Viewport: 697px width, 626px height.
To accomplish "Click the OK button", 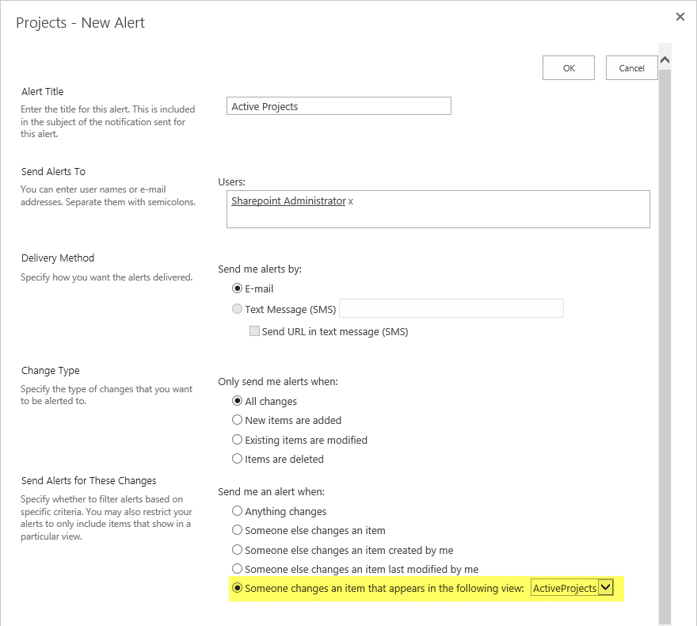I will point(568,67).
